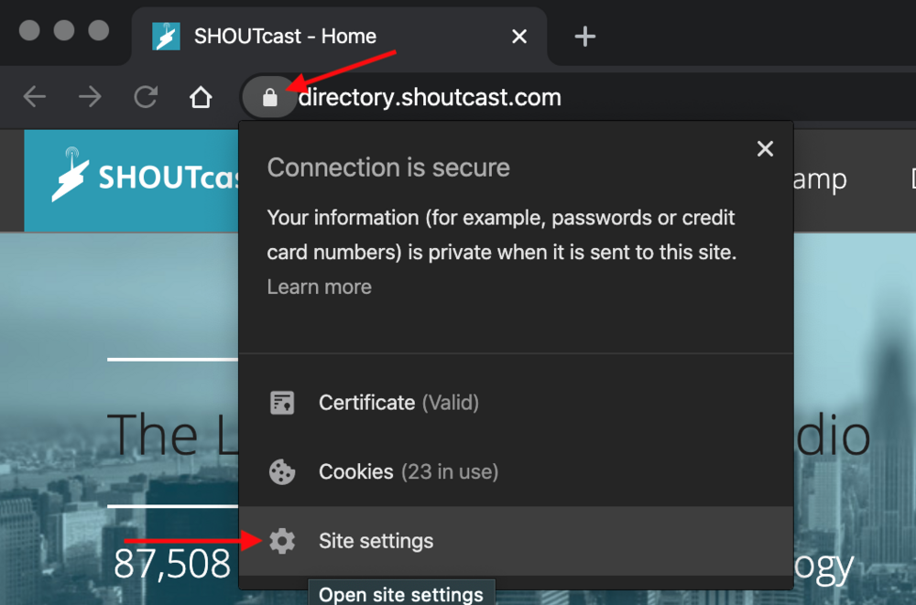
Task: Choose Site settings from the popup
Action: coord(376,542)
